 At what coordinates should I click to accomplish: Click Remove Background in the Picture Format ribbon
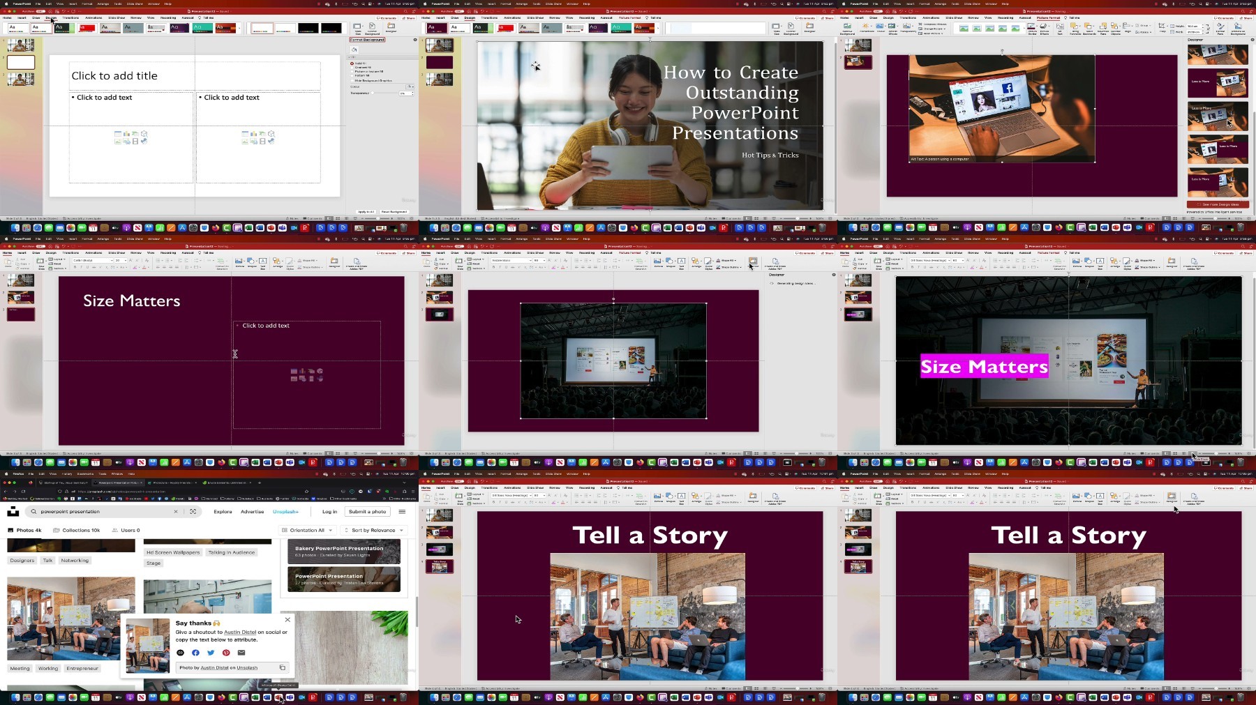(847, 28)
